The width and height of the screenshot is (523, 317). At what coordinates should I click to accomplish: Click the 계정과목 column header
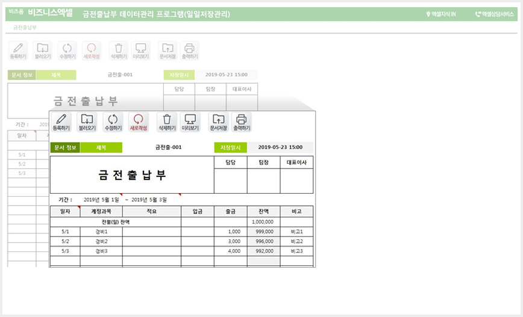pyautogui.click(x=101, y=212)
